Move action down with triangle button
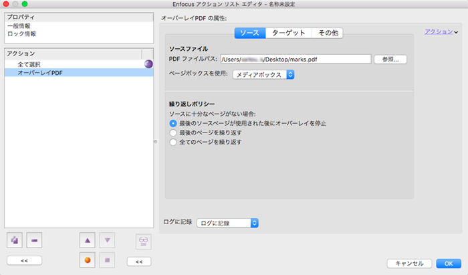 point(107,240)
